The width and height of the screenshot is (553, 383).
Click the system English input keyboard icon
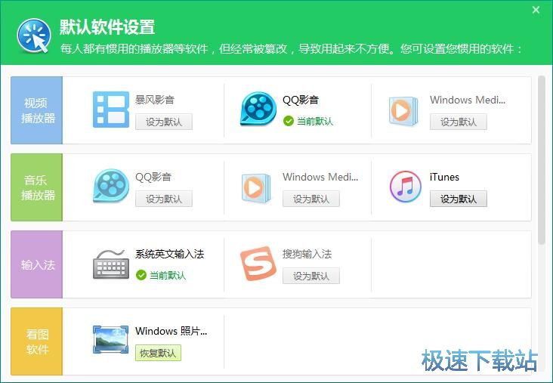[111, 264]
